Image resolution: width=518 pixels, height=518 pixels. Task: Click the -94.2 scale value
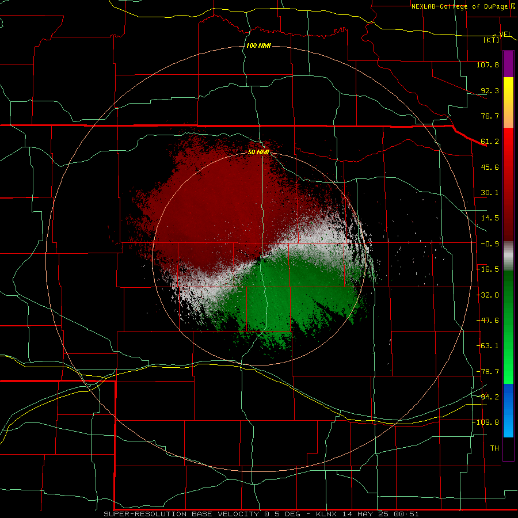coord(487,397)
